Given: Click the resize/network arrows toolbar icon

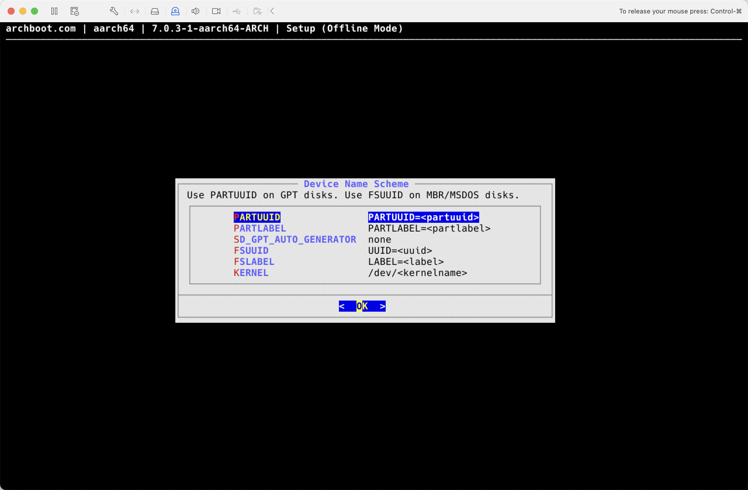Looking at the screenshot, I should coord(134,11).
